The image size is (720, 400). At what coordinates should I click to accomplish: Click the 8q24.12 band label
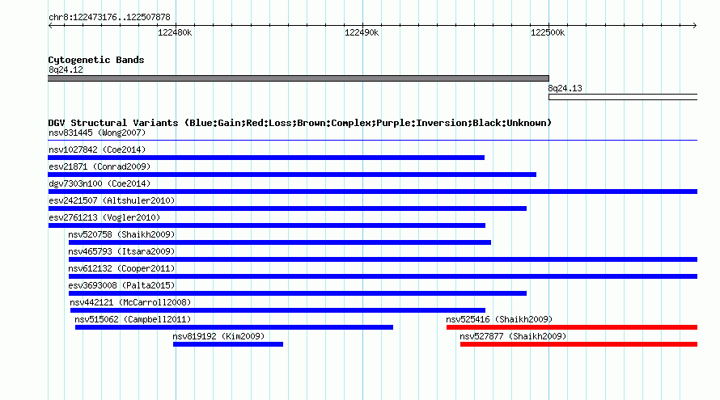[66, 69]
